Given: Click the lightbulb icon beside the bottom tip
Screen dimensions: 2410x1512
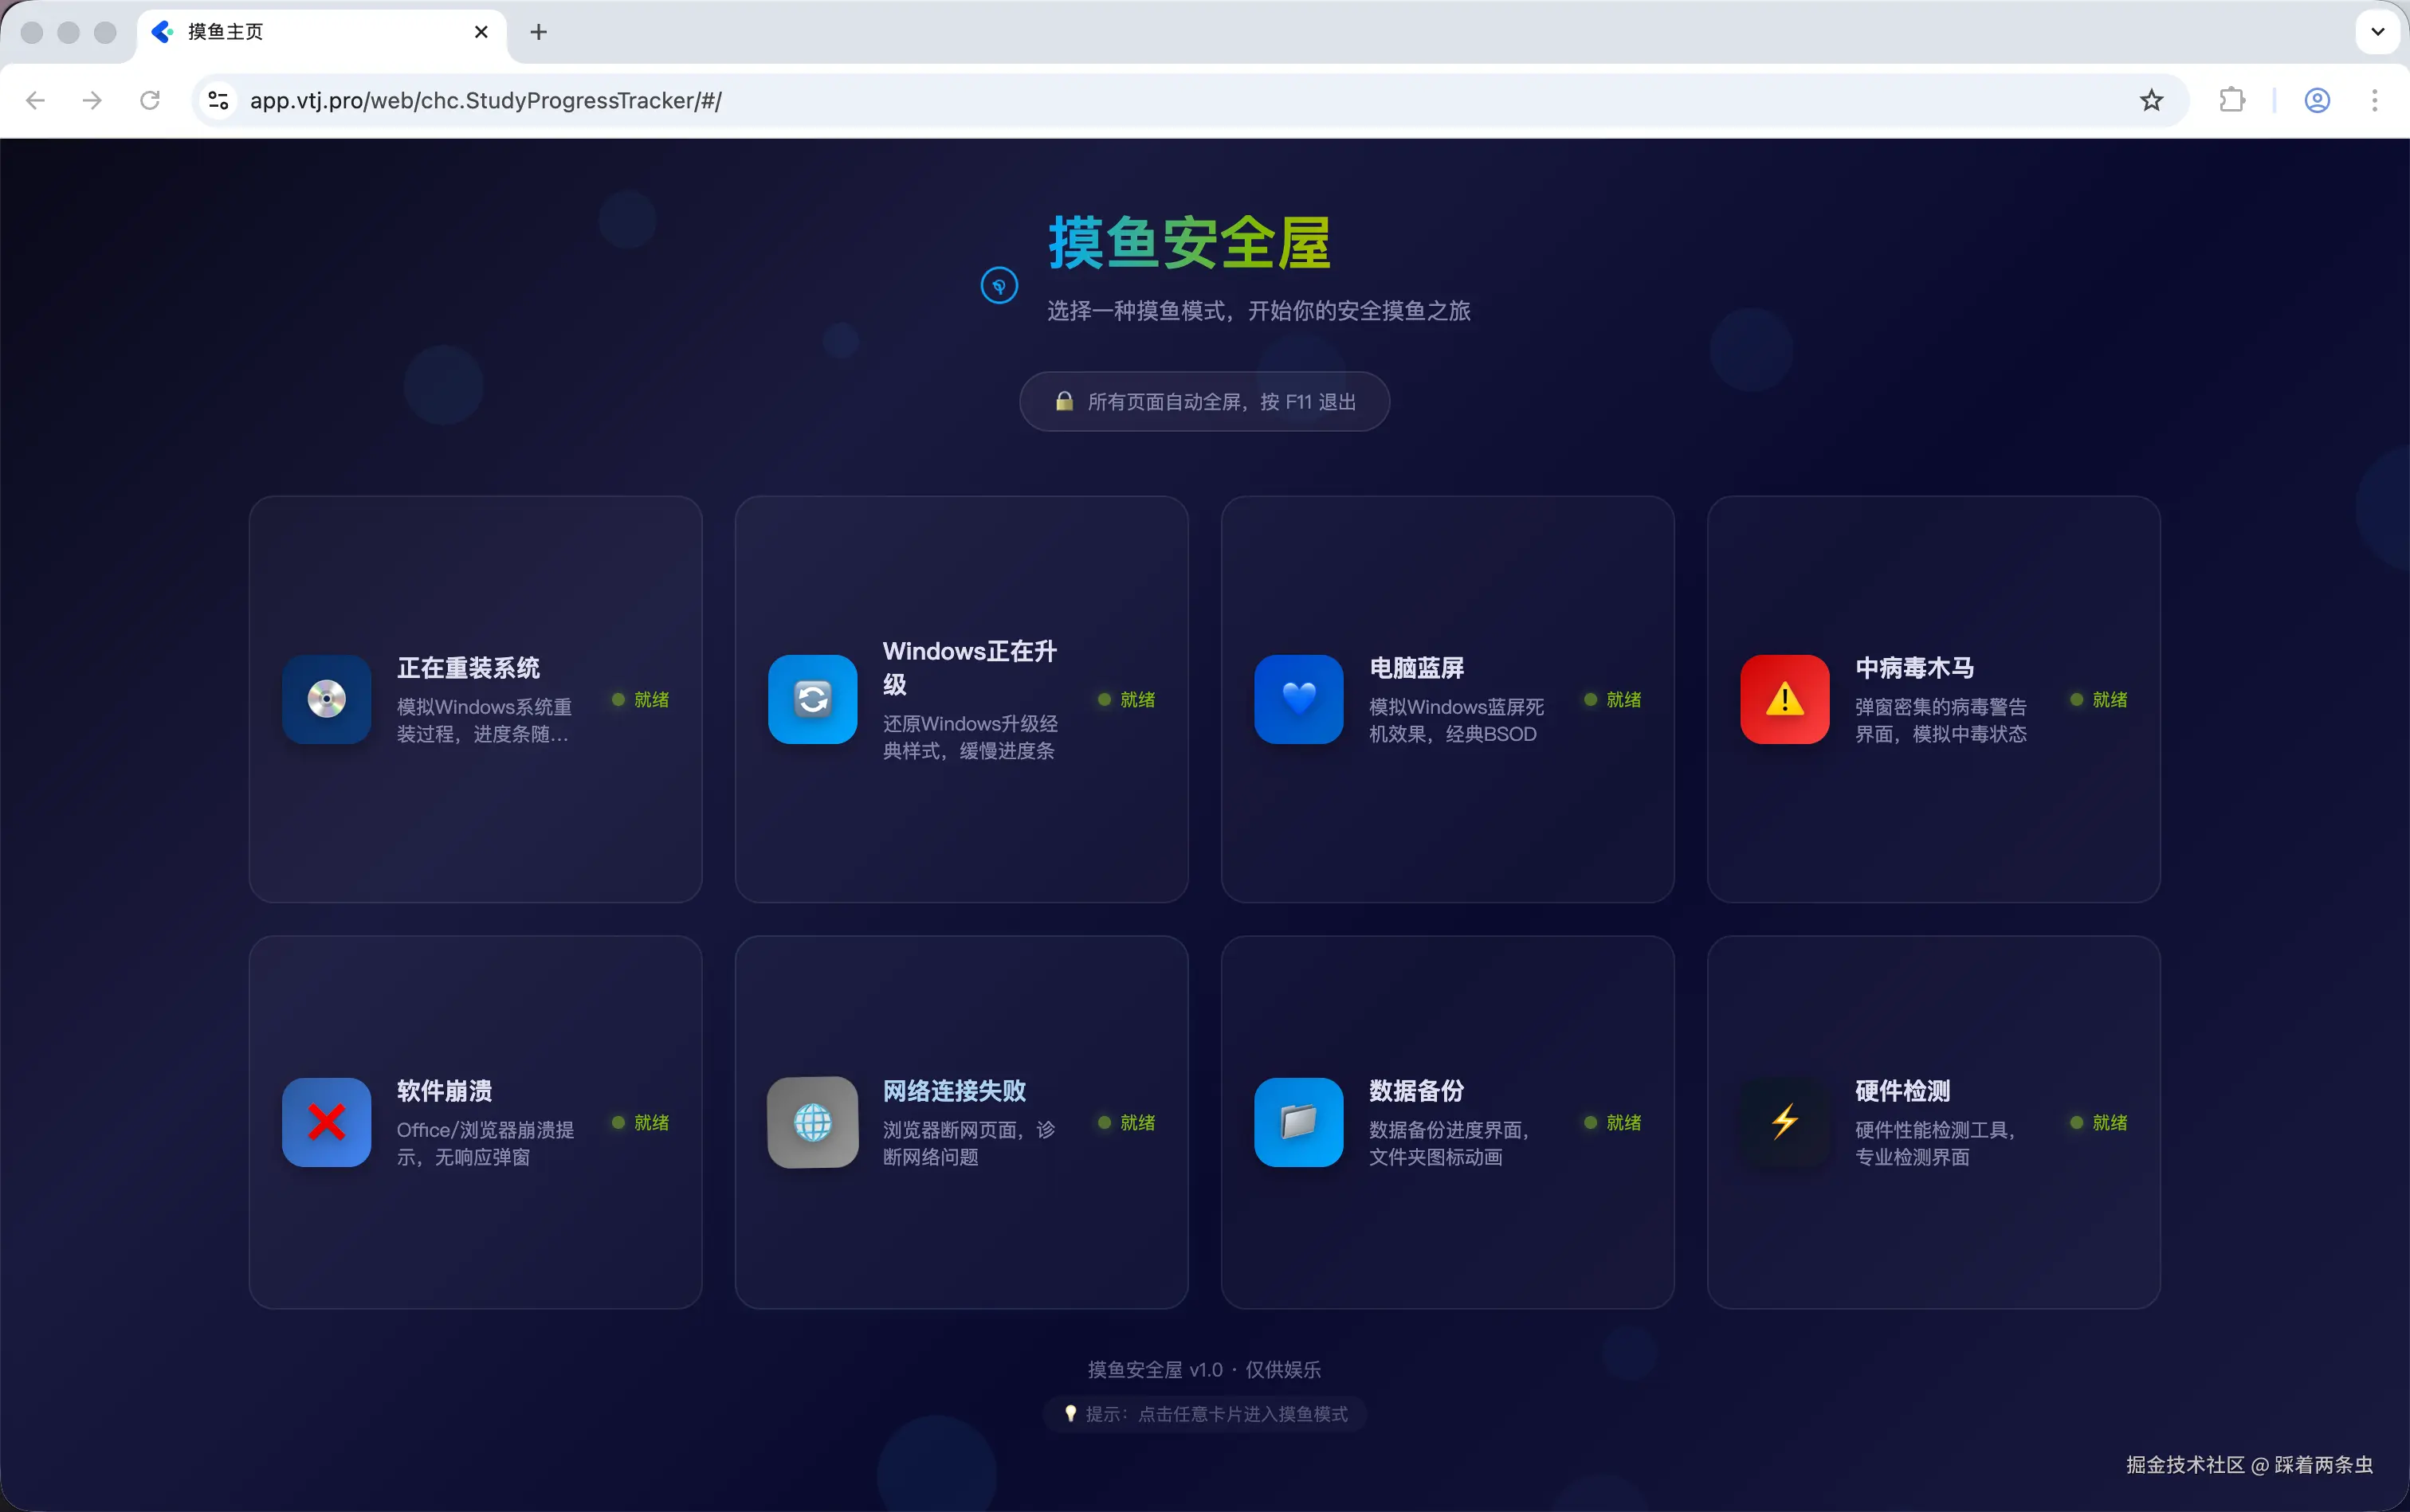Looking at the screenshot, I should pyautogui.click(x=1070, y=1413).
